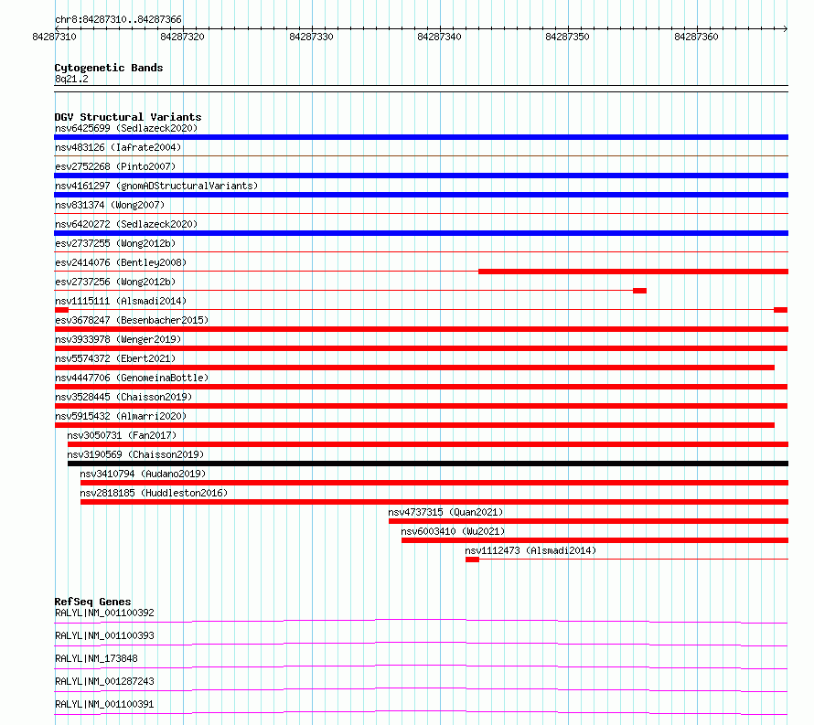The image size is (814, 725).
Task: Open esv2737255 (Wong2012b) variant label
Action: click(115, 243)
